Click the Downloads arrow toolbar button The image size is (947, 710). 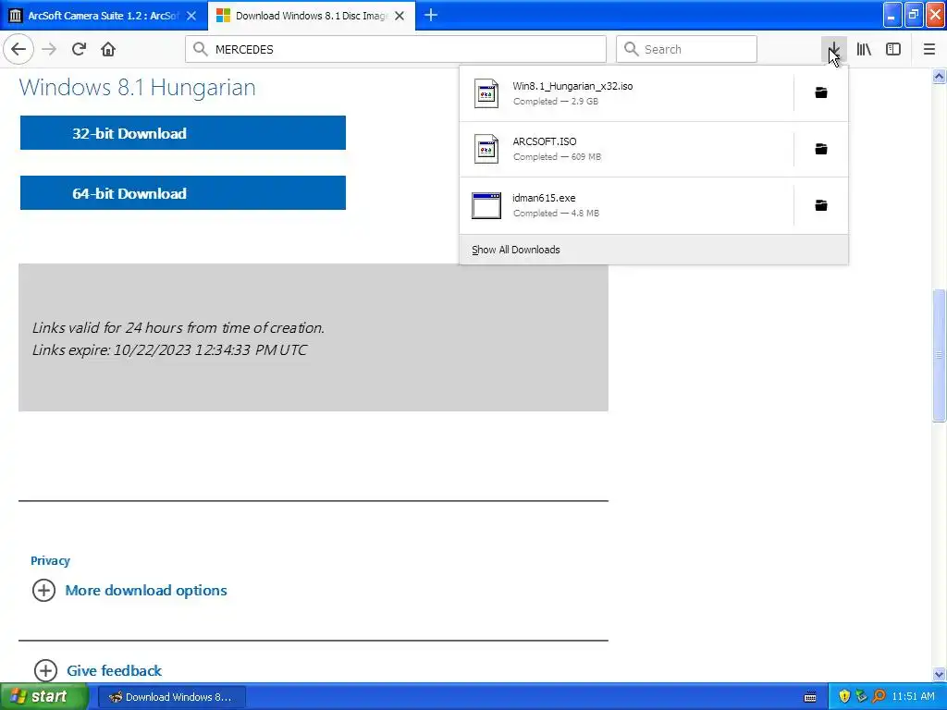pos(833,49)
